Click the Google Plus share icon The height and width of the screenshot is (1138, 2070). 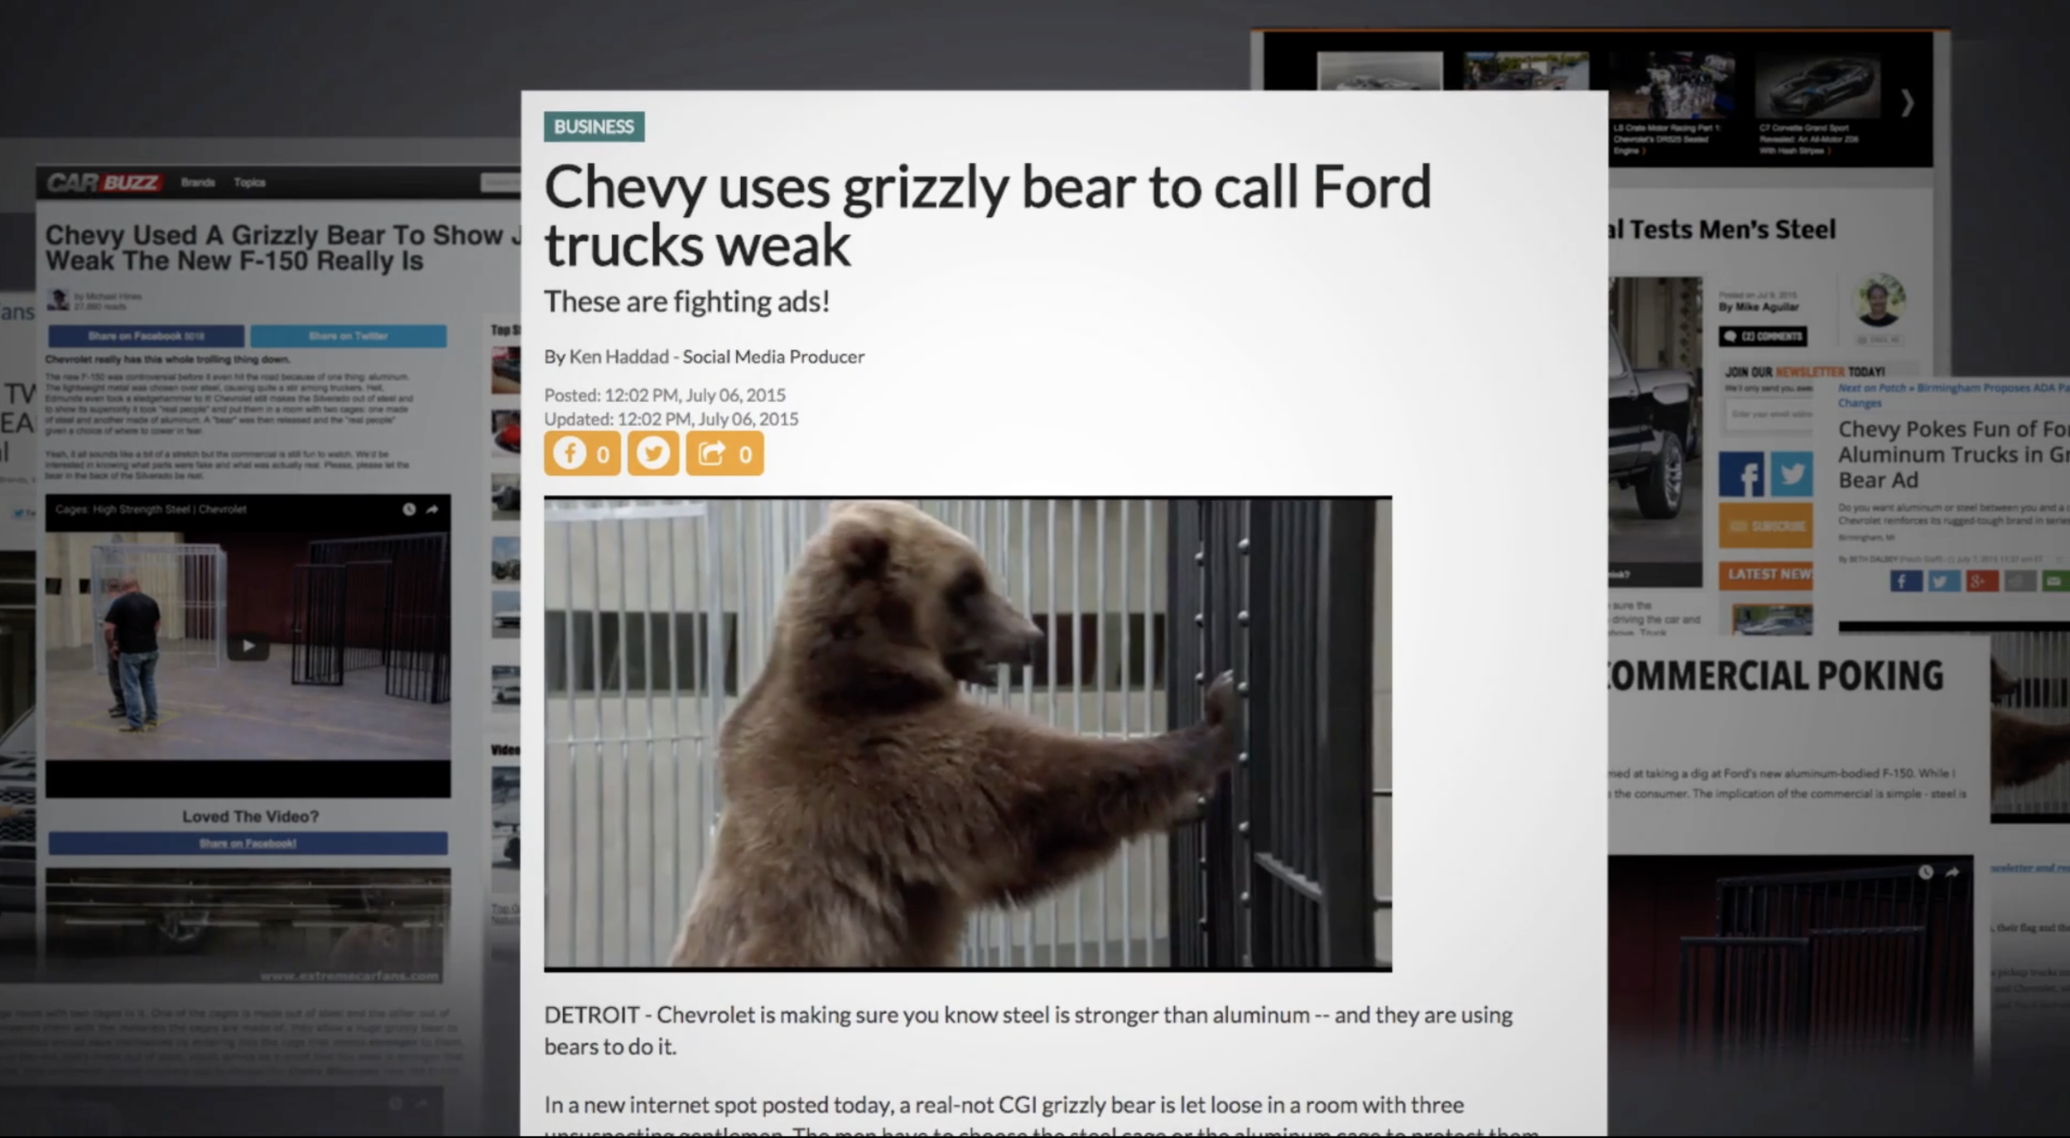click(1982, 581)
